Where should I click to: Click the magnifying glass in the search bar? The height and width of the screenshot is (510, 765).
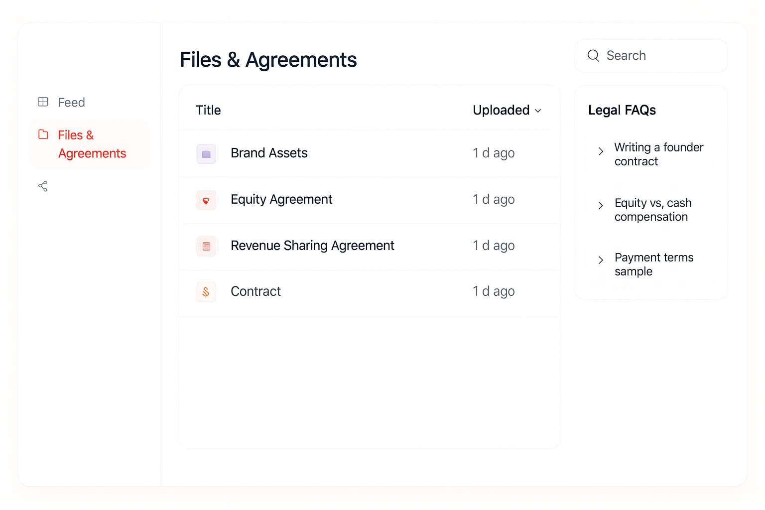point(593,55)
